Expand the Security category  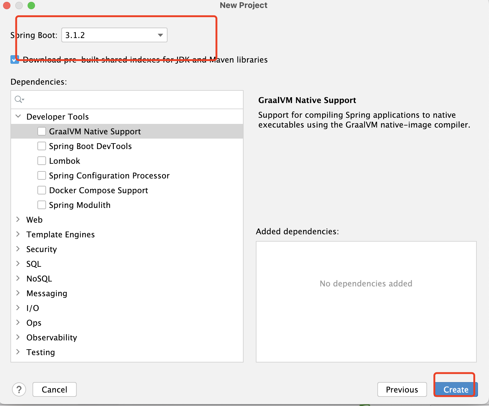(18, 249)
